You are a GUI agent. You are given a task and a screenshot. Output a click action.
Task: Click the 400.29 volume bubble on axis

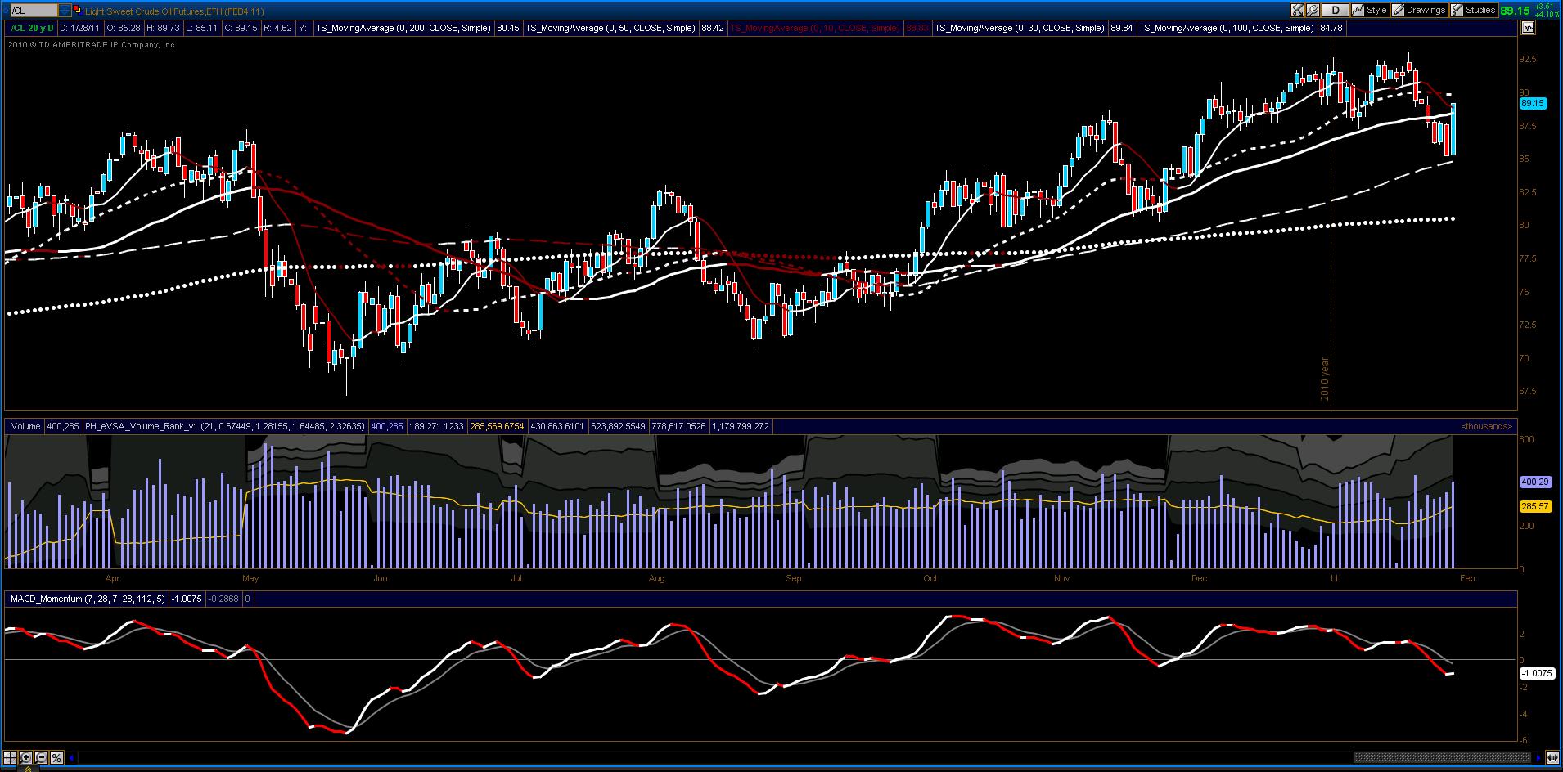[x=1535, y=482]
